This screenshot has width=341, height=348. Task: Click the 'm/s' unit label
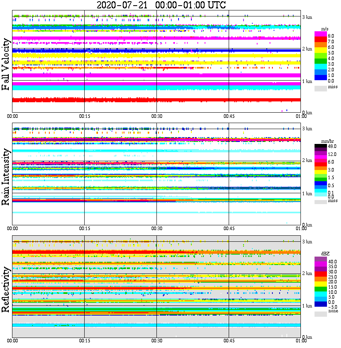tap(325, 29)
